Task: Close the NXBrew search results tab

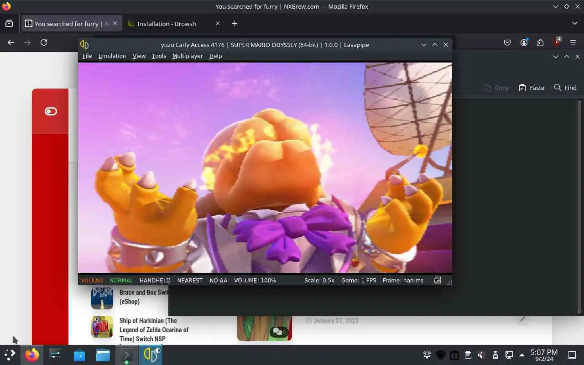Action: coord(115,23)
